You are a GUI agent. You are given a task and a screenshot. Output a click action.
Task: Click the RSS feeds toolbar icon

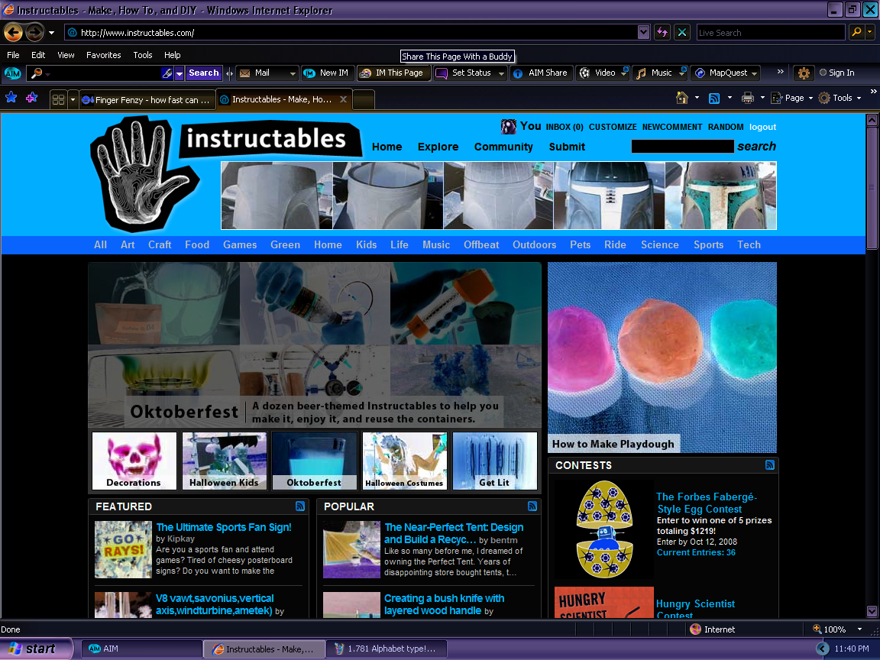coord(714,99)
